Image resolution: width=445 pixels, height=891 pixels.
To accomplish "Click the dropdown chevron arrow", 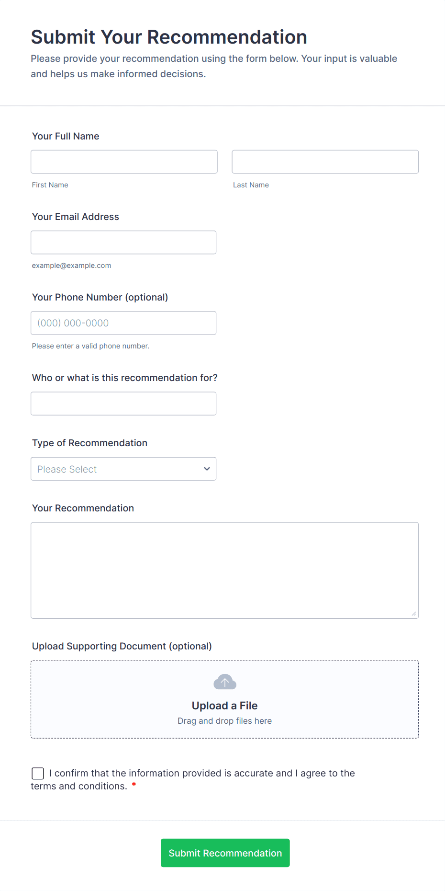I will pos(207,469).
